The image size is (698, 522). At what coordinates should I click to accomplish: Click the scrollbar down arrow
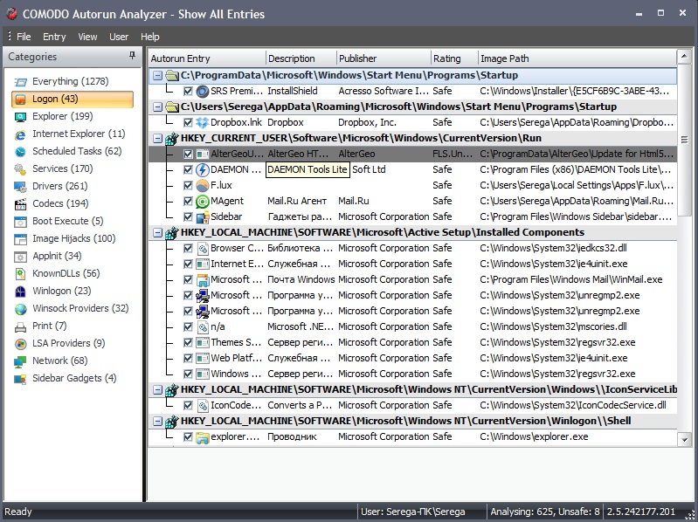(684, 440)
